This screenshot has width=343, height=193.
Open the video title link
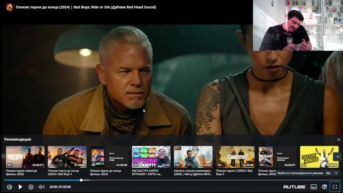coord(86,7)
